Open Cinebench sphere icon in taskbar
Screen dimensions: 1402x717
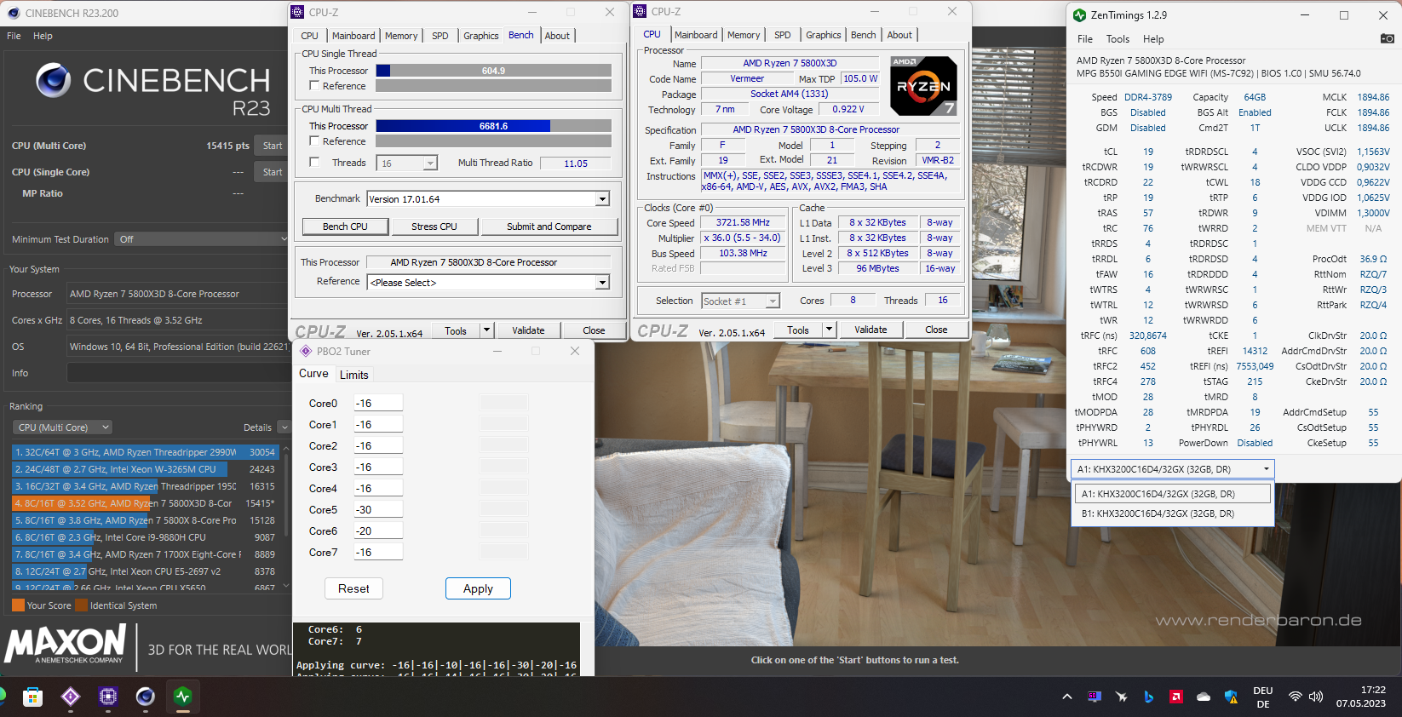coord(146,697)
